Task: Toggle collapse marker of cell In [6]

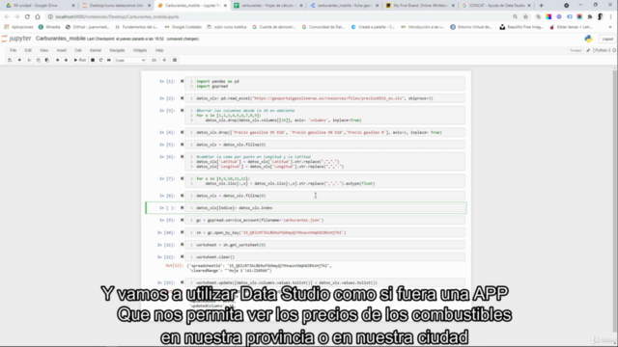Action: pyautogui.click(x=183, y=156)
